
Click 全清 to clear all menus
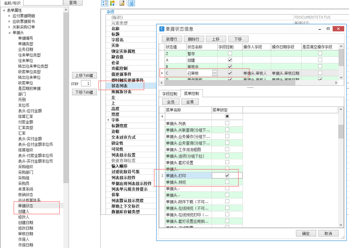point(190,102)
